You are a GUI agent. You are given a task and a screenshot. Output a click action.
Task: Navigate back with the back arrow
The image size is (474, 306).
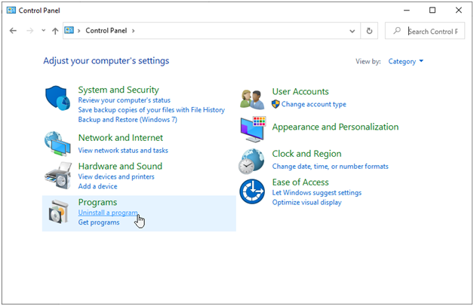click(x=13, y=31)
